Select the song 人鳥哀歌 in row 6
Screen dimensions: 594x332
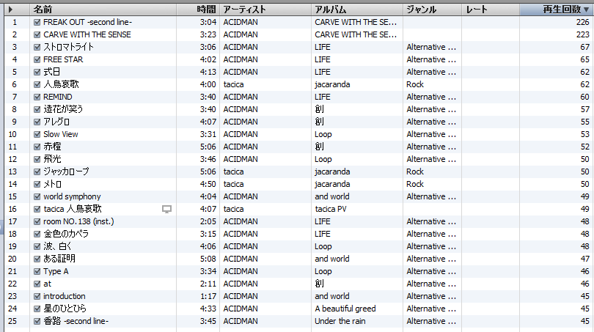pos(61,84)
